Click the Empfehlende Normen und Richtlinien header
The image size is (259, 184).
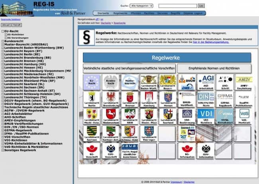pos(214,68)
